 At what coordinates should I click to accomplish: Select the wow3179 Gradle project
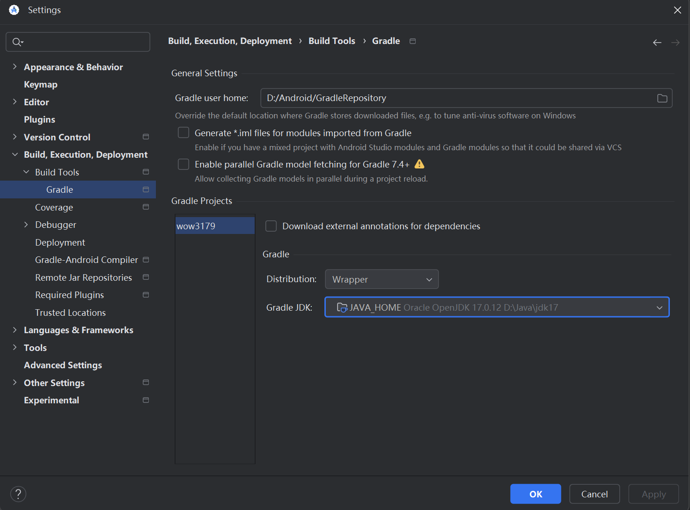pyautogui.click(x=196, y=226)
